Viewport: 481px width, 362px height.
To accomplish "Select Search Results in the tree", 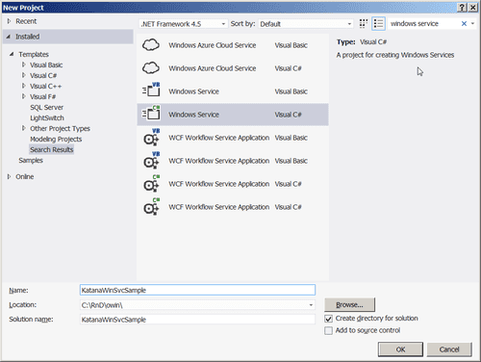I will [x=52, y=149].
